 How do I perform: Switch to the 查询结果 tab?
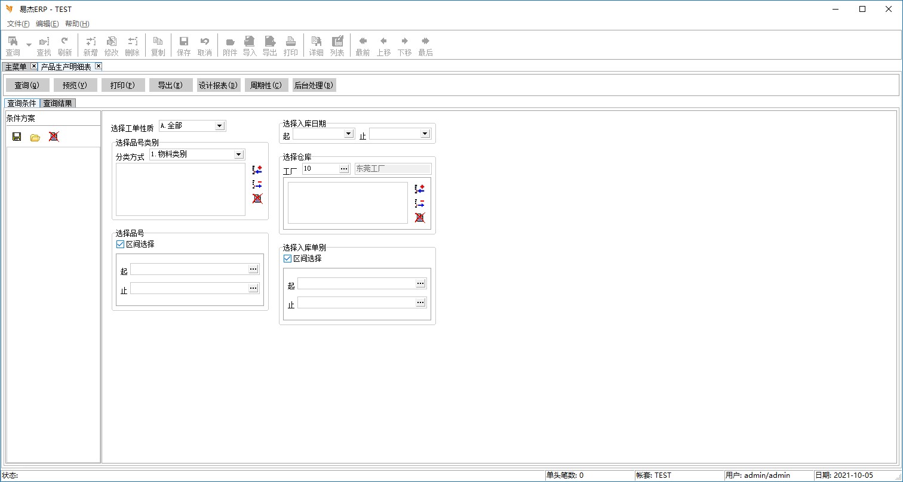[58, 103]
